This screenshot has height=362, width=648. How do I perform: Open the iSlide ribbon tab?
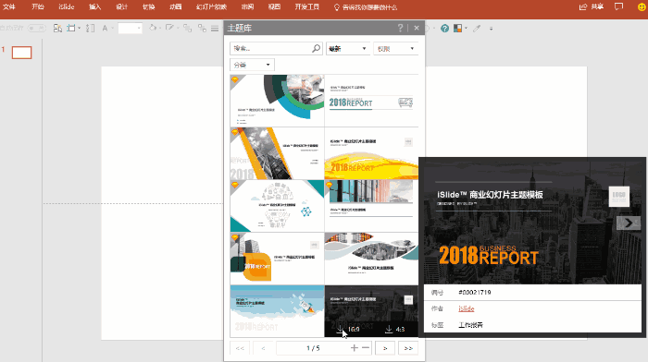[66, 7]
